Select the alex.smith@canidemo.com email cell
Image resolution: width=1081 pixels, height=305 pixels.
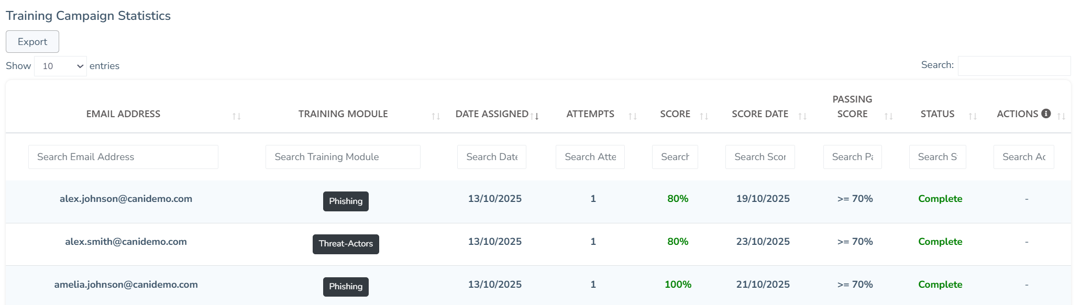[x=126, y=242]
